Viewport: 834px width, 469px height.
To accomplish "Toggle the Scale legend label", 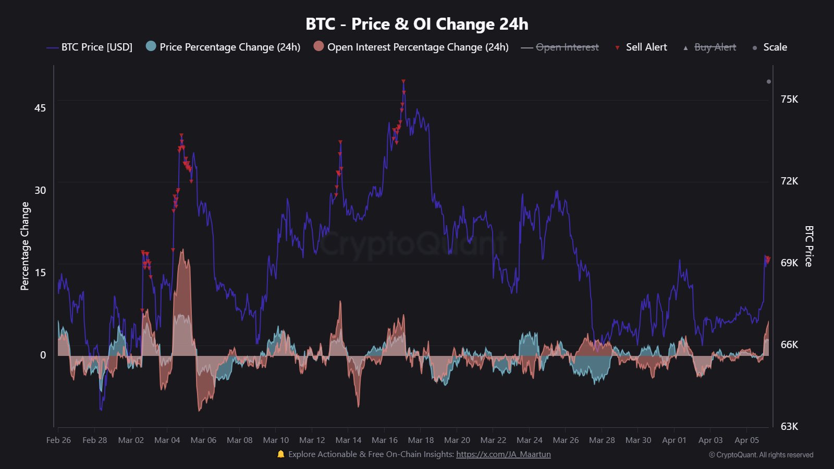I will (x=775, y=47).
